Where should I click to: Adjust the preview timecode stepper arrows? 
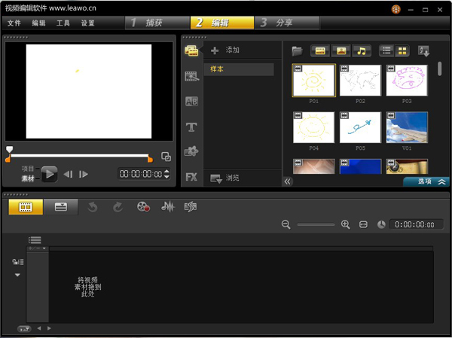click(x=166, y=174)
